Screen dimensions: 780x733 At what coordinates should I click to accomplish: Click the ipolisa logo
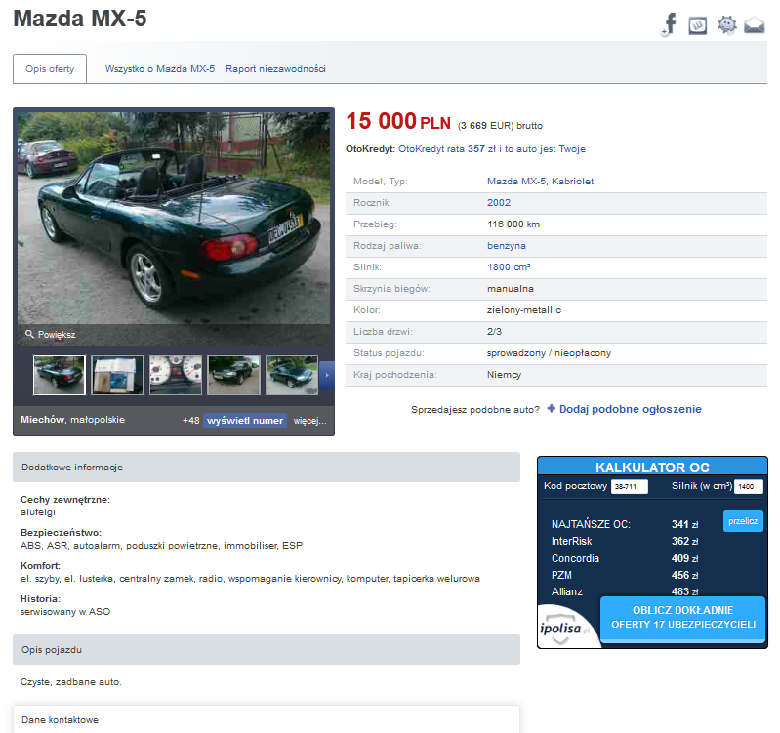563,629
